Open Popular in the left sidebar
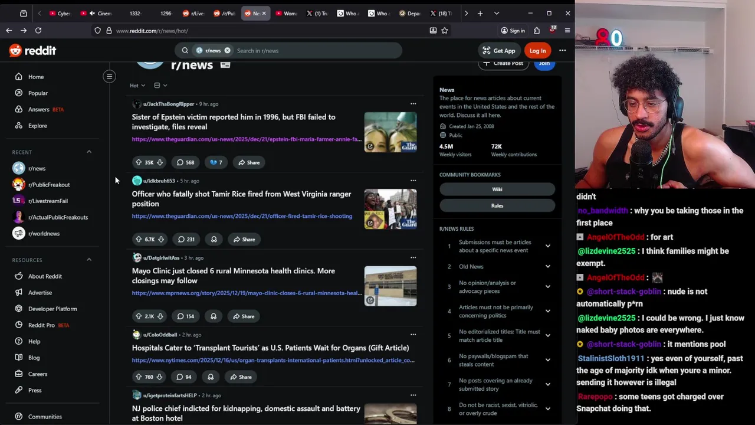 38,93
